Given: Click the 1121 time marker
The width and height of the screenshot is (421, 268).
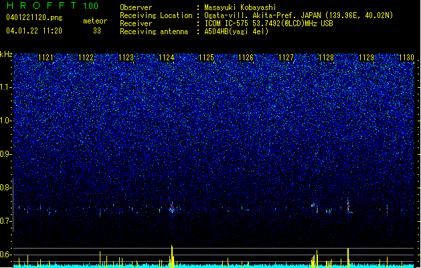Looking at the screenshot, I should pyautogui.click(x=46, y=58).
